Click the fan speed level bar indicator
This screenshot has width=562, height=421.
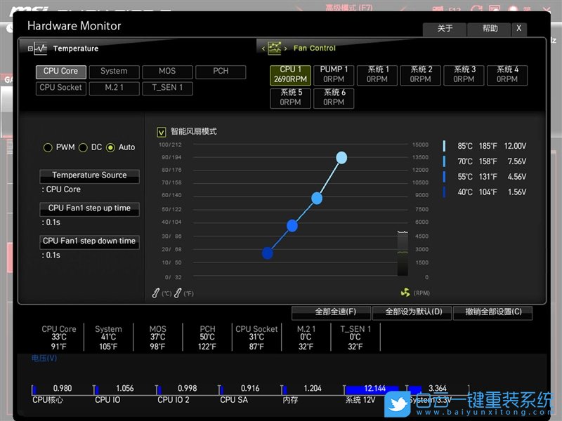click(x=403, y=253)
